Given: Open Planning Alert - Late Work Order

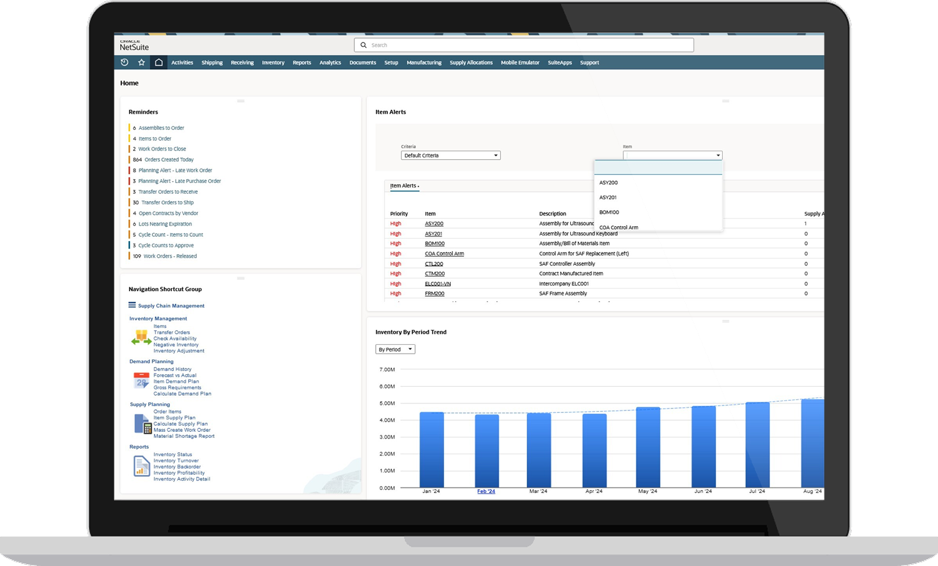Looking at the screenshot, I should pos(175,171).
